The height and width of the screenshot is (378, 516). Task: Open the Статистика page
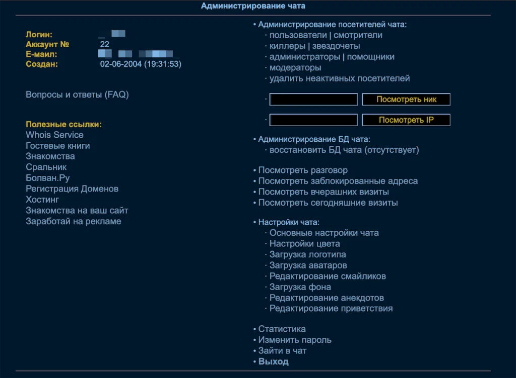[x=282, y=329]
